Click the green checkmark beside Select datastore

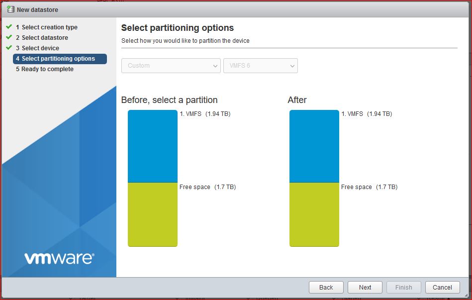coord(9,37)
